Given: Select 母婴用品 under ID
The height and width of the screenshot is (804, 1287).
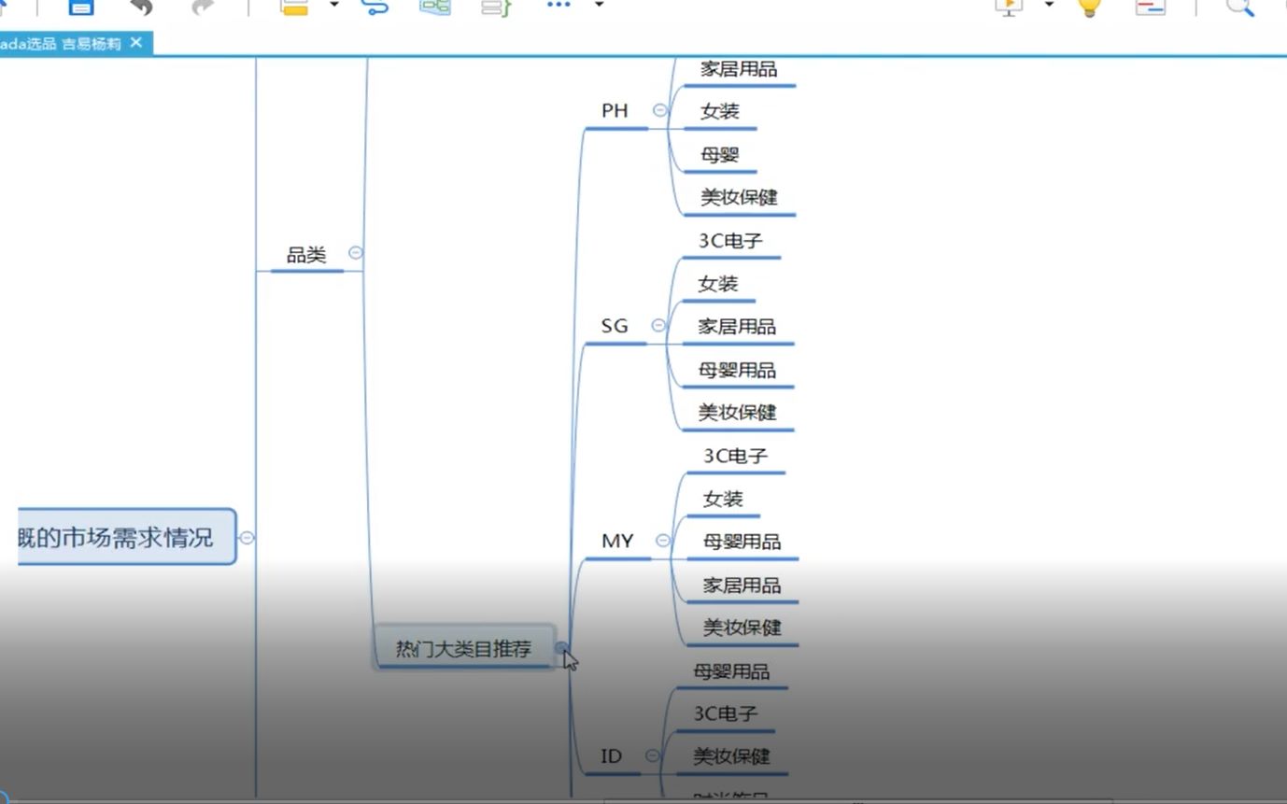Looking at the screenshot, I should pos(731,671).
